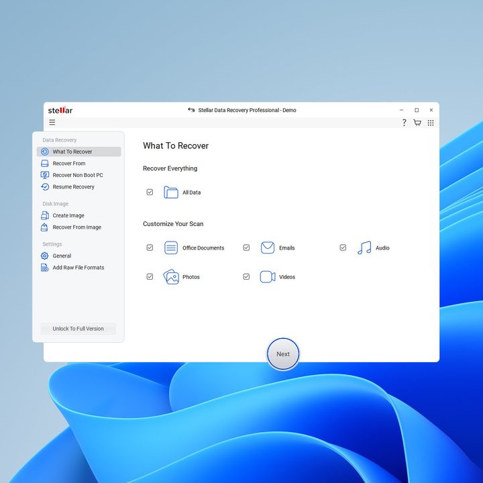Maximize the Stellar window
Screen dimensions: 483x483
tap(417, 110)
